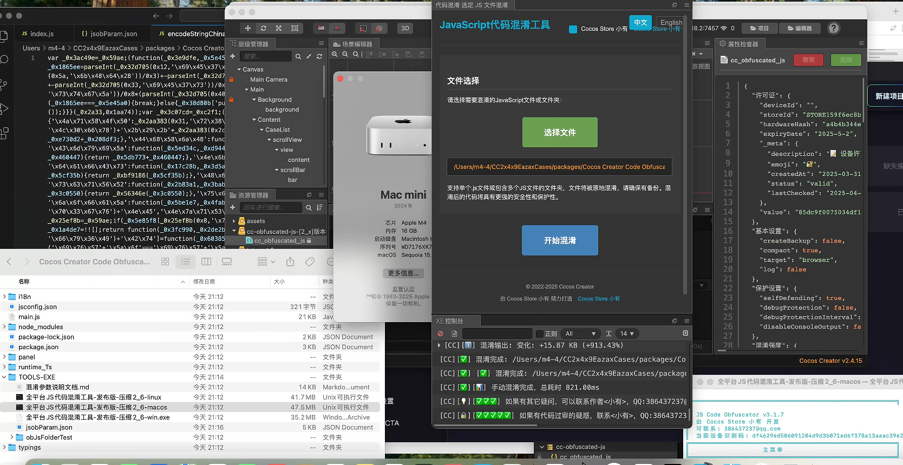
Task: Select the rect transform tool in Cocos toolbar
Action: (295, 28)
